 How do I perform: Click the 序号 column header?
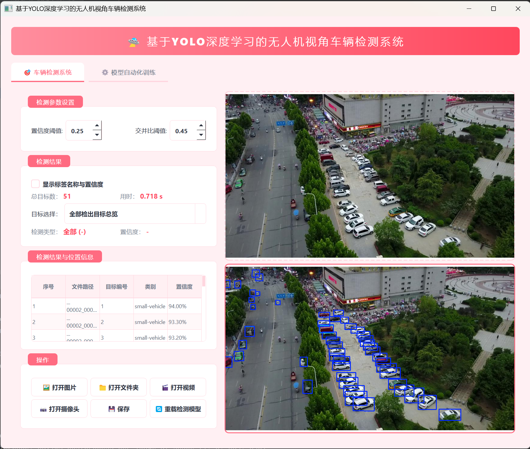[48, 286]
